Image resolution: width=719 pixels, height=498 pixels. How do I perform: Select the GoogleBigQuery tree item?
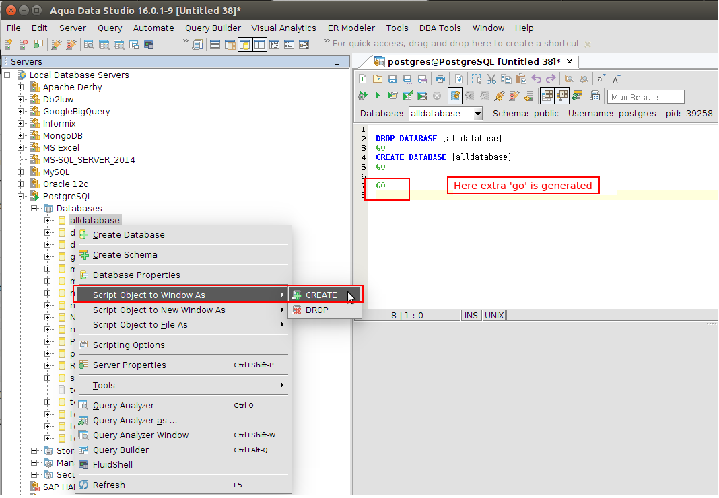tap(76, 112)
